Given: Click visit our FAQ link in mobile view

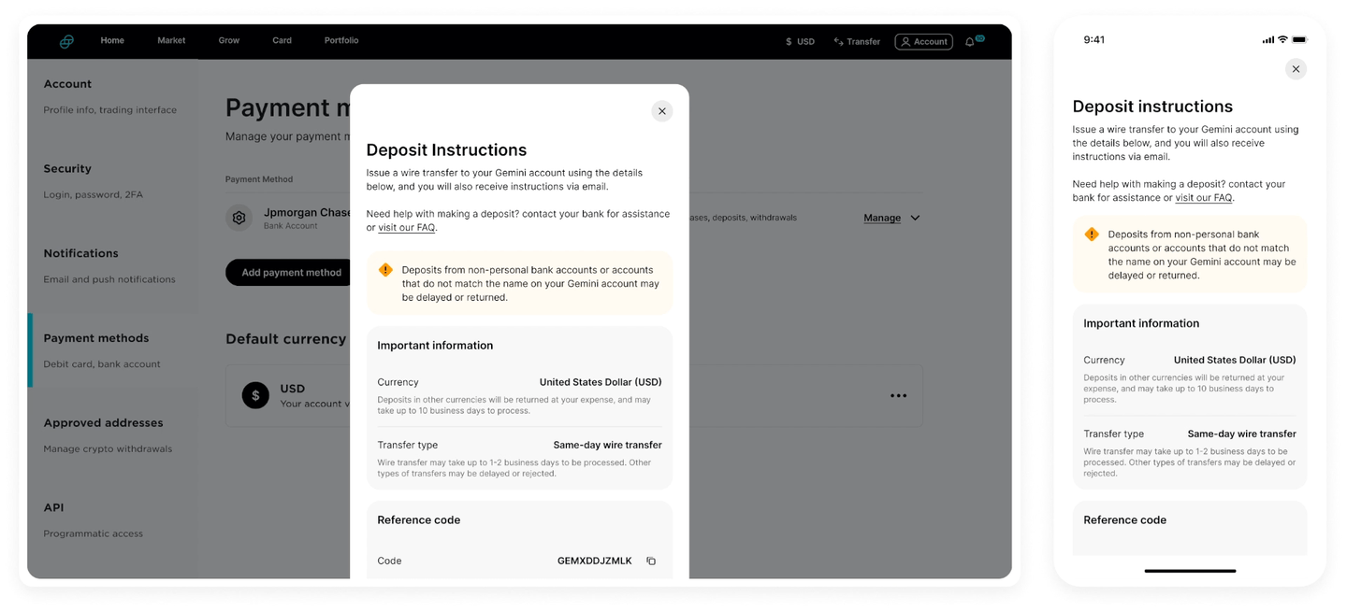Looking at the screenshot, I should click(x=1204, y=198).
